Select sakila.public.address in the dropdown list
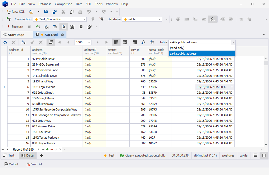Viewport: 269px width, 175px height. pyautogui.click(x=202, y=54)
